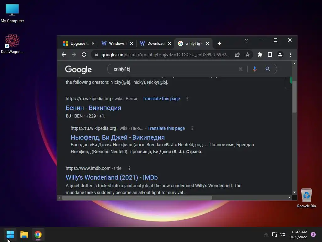Screen dimensions: 322x242
Task: Go to Google home via the logo
Action: coord(78,70)
